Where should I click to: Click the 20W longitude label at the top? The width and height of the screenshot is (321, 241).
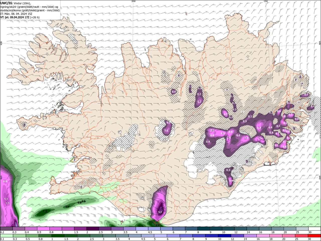click(133, 1)
